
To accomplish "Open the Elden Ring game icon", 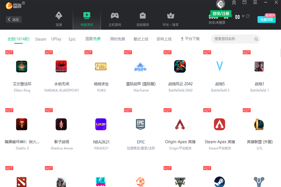I will click(x=22, y=66).
